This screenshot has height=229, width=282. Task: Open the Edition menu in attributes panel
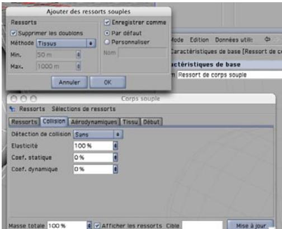[199, 40]
